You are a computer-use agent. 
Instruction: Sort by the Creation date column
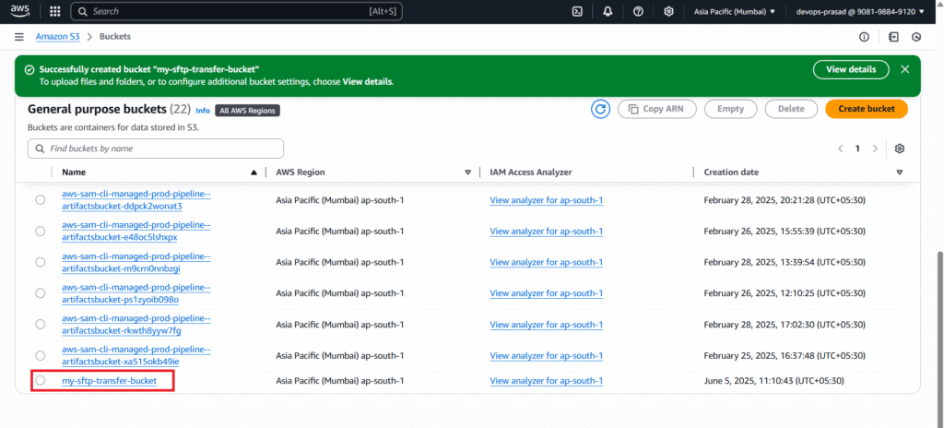click(x=803, y=172)
